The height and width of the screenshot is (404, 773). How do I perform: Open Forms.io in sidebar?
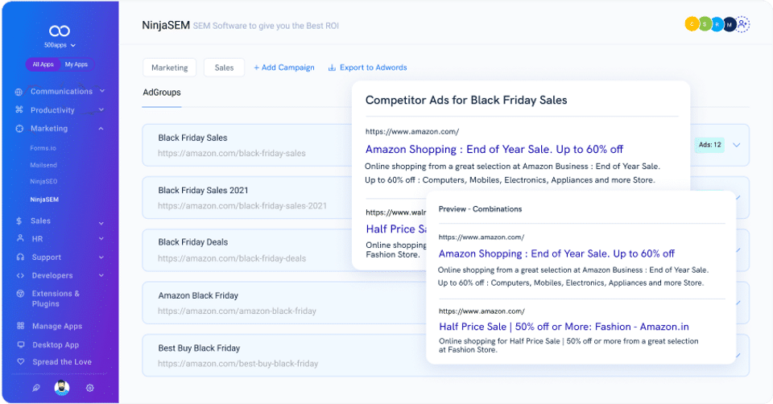tap(43, 148)
